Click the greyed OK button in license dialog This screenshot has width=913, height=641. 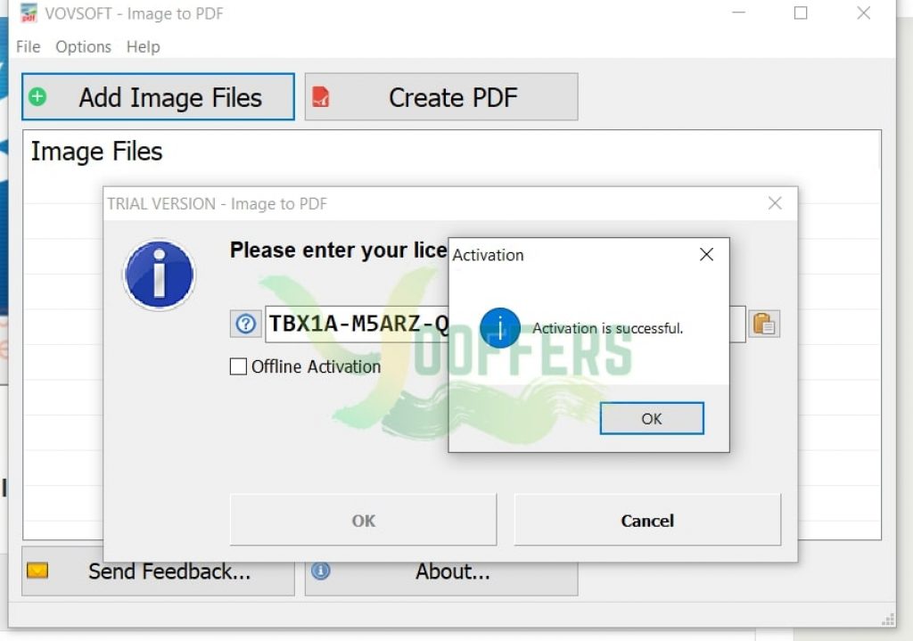[364, 520]
